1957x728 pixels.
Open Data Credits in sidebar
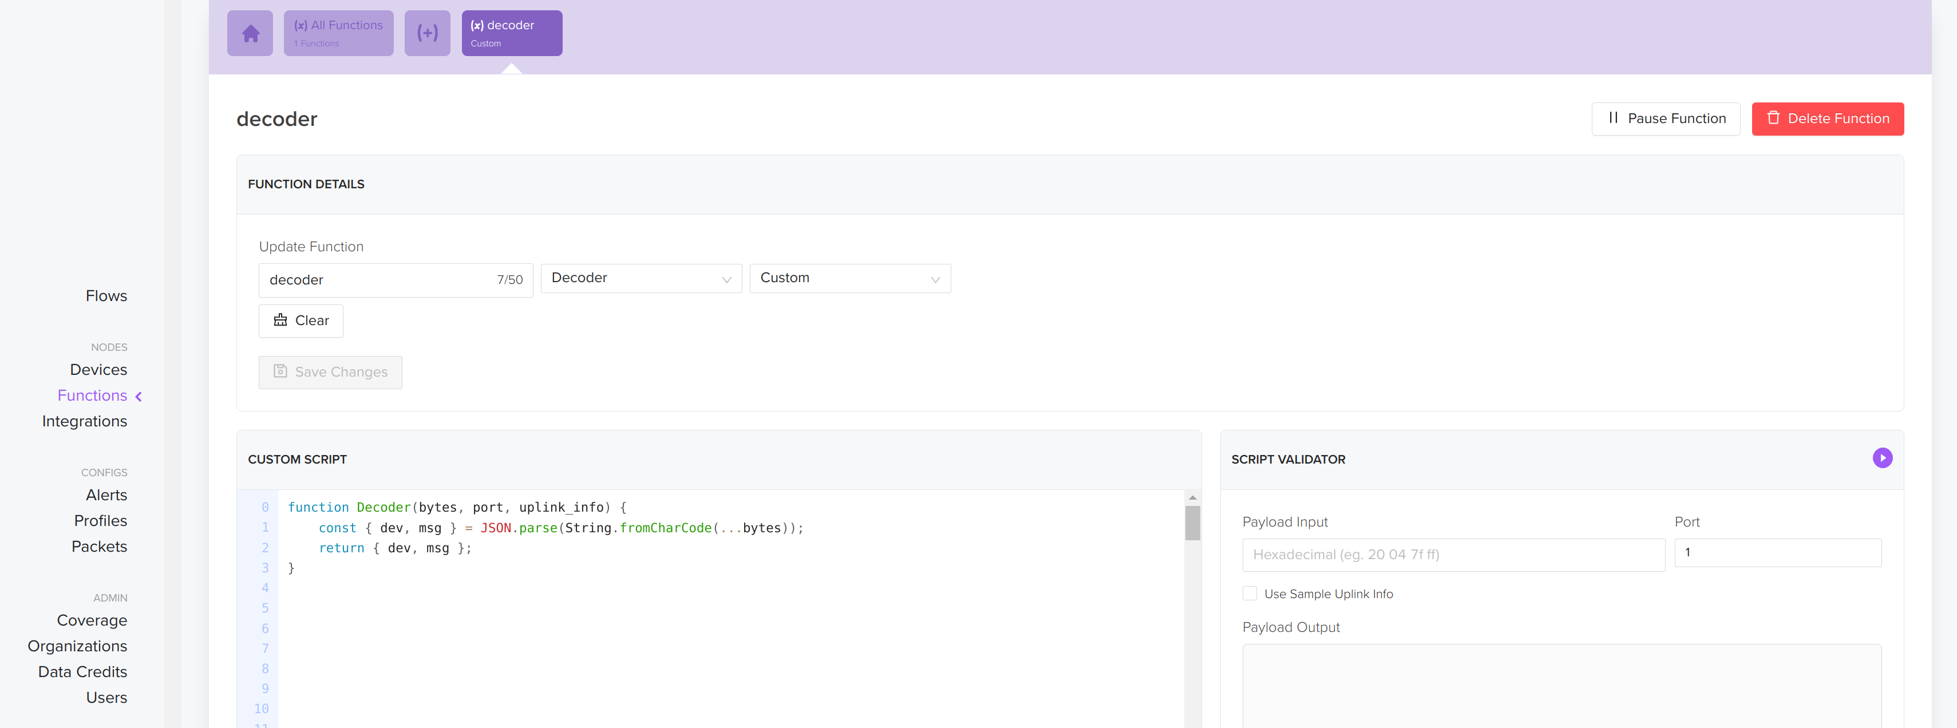pyautogui.click(x=82, y=672)
